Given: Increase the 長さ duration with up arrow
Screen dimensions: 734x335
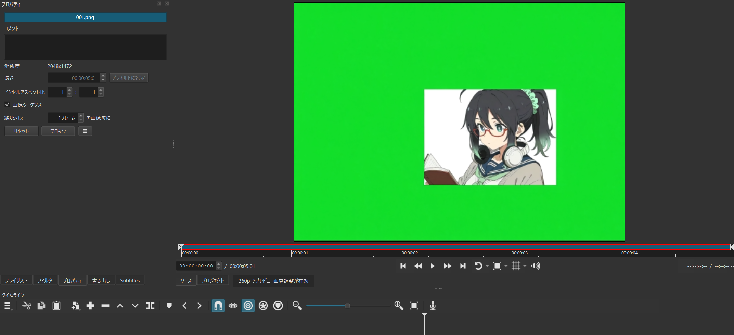Looking at the screenshot, I should pos(103,75).
